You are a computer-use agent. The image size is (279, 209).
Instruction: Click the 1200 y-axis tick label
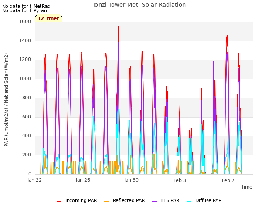click(x=25, y=60)
